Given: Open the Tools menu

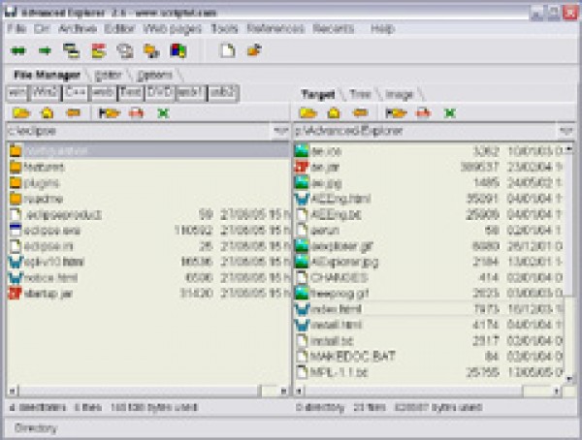Looking at the screenshot, I should [x=224, y=29].
